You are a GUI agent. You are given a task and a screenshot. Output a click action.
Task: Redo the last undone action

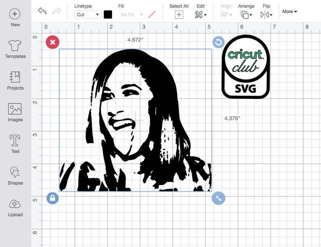pos(57,11)
